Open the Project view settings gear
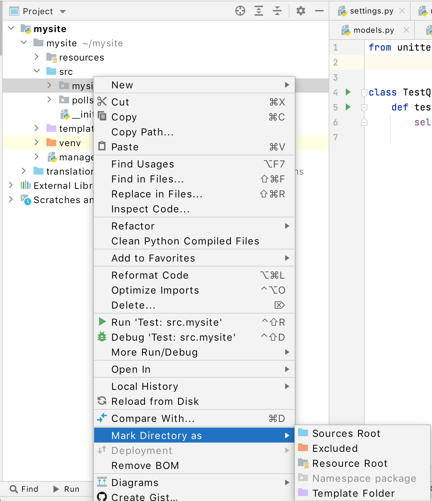The width and height of the screenshot is (432, 501). click(300, 11)
